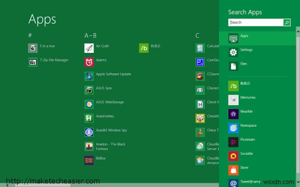The height and width of the screenshot is (187, 300).
Task: Open the Air Craft paper plane icon
Action: coord(89,48)
